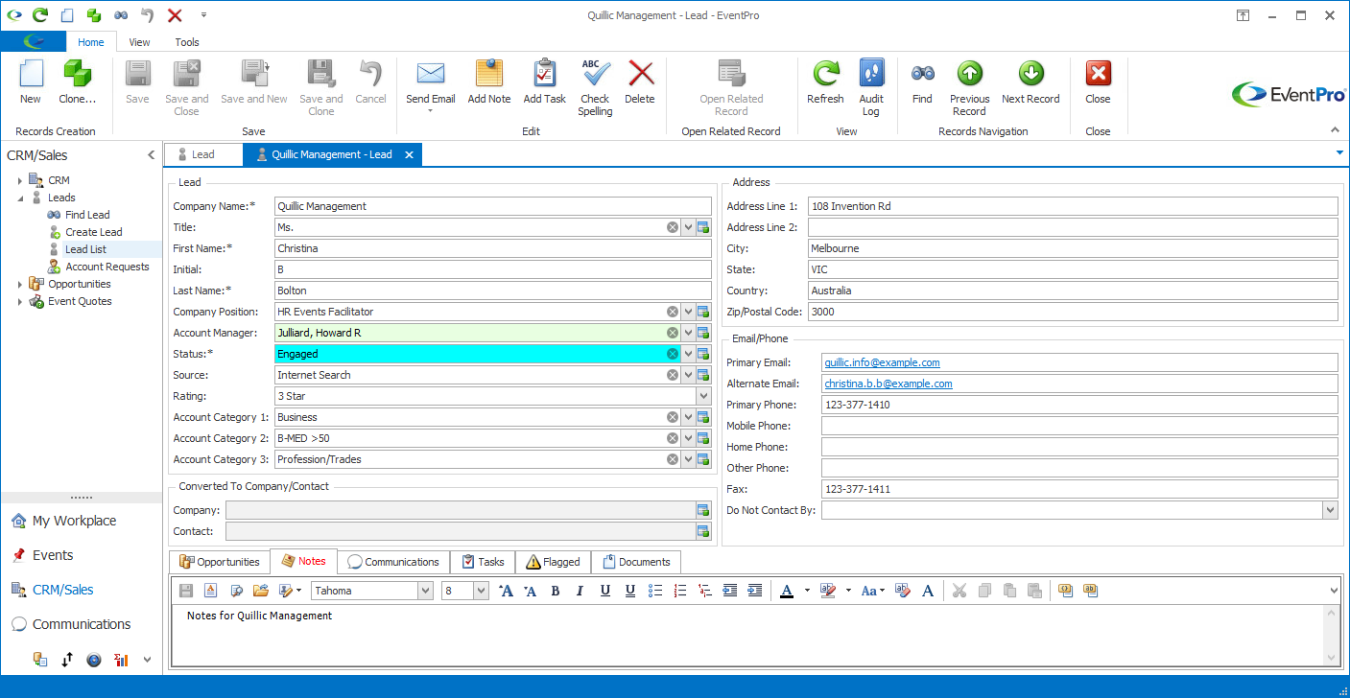Click the New record icon in ribbon
Image resolution: width=1350 pixels, height=698 pixels.
[31, 75]
